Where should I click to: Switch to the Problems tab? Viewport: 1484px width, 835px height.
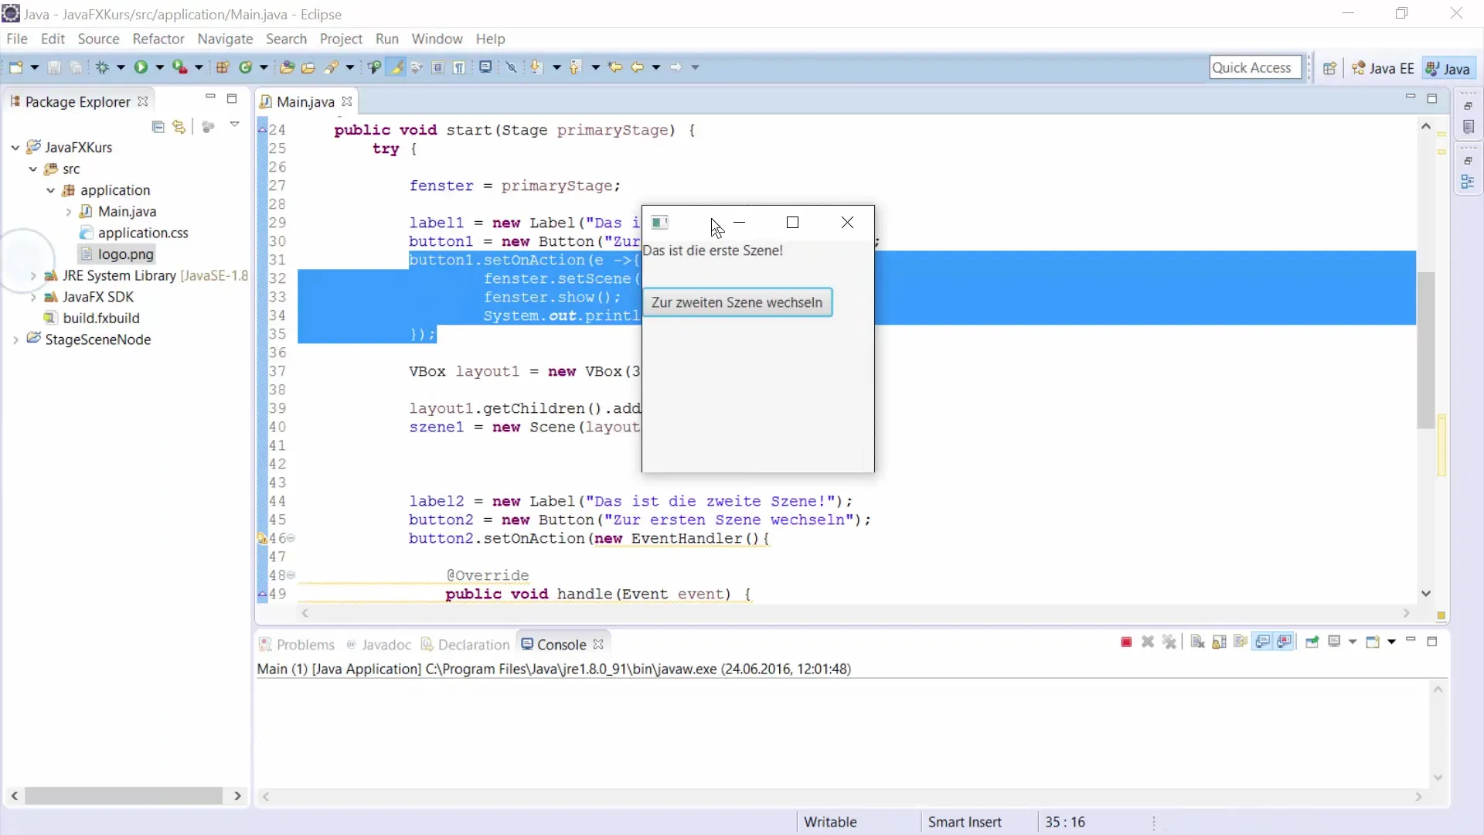pyautogui.click(x=297, y=645)
